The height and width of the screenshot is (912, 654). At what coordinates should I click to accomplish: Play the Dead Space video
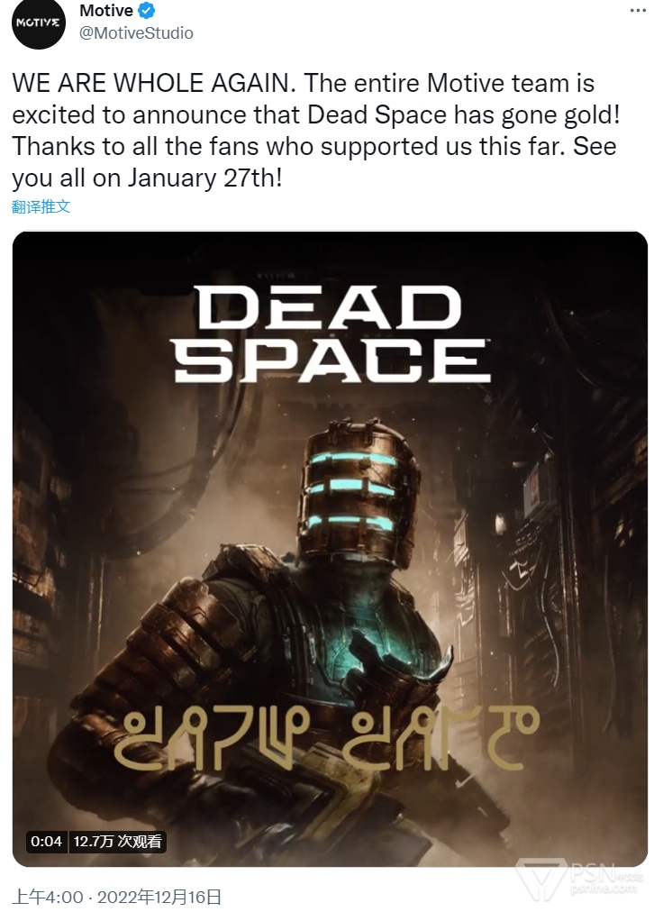(330, 549)
